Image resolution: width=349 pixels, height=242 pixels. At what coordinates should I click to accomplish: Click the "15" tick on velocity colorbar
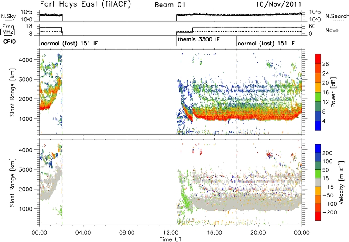click(325, 178)
